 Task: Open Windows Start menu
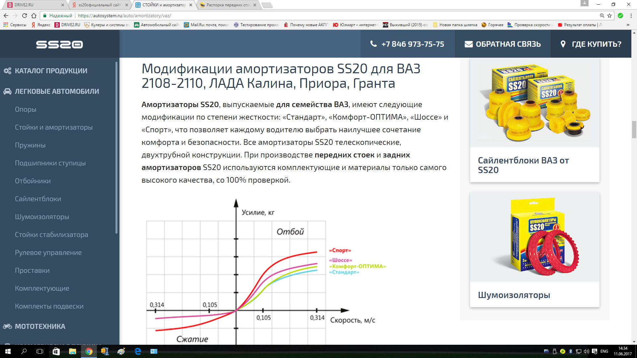coord(8,351)
